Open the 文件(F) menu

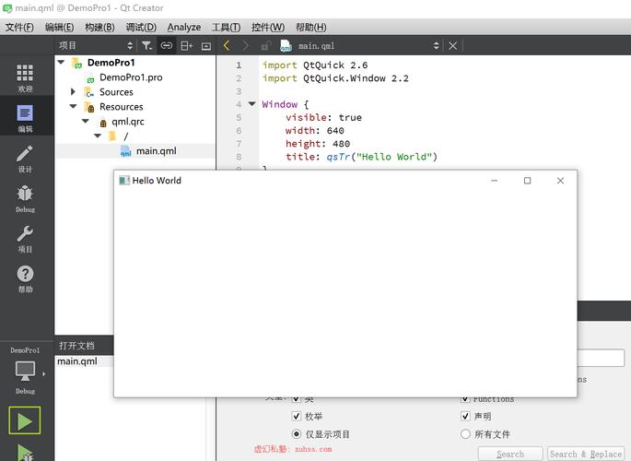pyautogui.click(x=19, y=28)
